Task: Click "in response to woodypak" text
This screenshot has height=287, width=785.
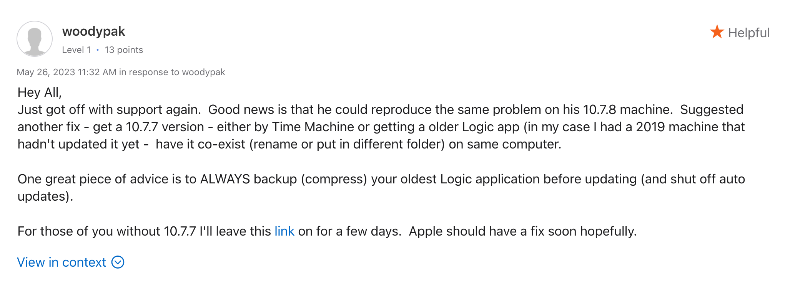Action: [172, 72]
